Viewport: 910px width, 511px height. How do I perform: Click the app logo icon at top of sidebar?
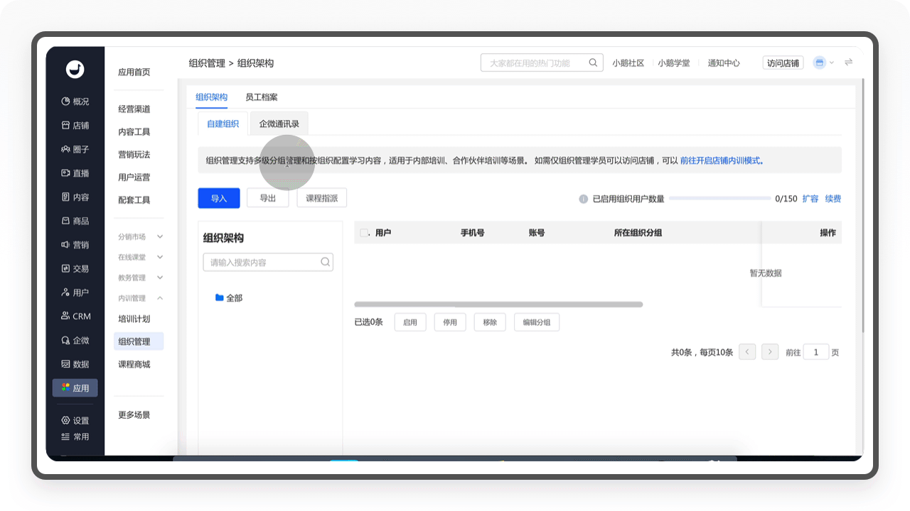(x=75, y=70)
